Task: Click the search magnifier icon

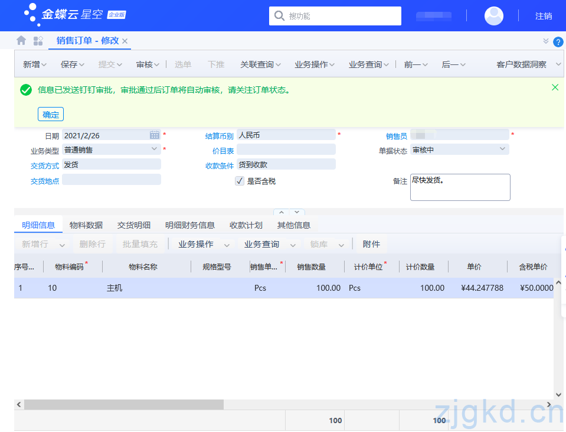Action: (279, 16)
